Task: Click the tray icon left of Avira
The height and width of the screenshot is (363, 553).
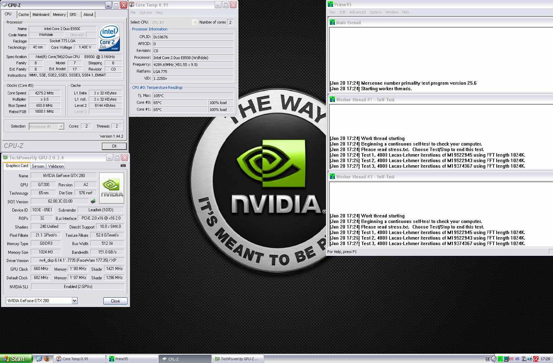Action: coord(530,359)
